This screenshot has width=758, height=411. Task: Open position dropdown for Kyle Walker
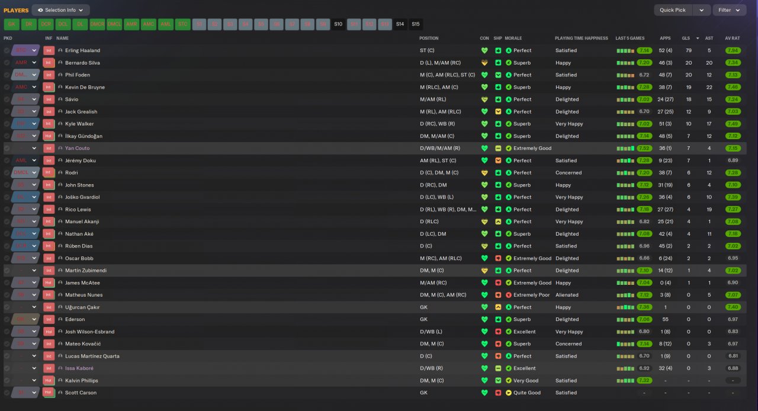click(34, 124)
